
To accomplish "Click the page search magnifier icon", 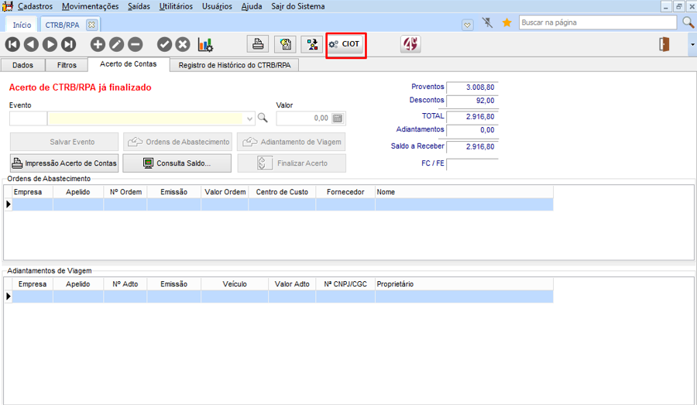I will point(688,22).
